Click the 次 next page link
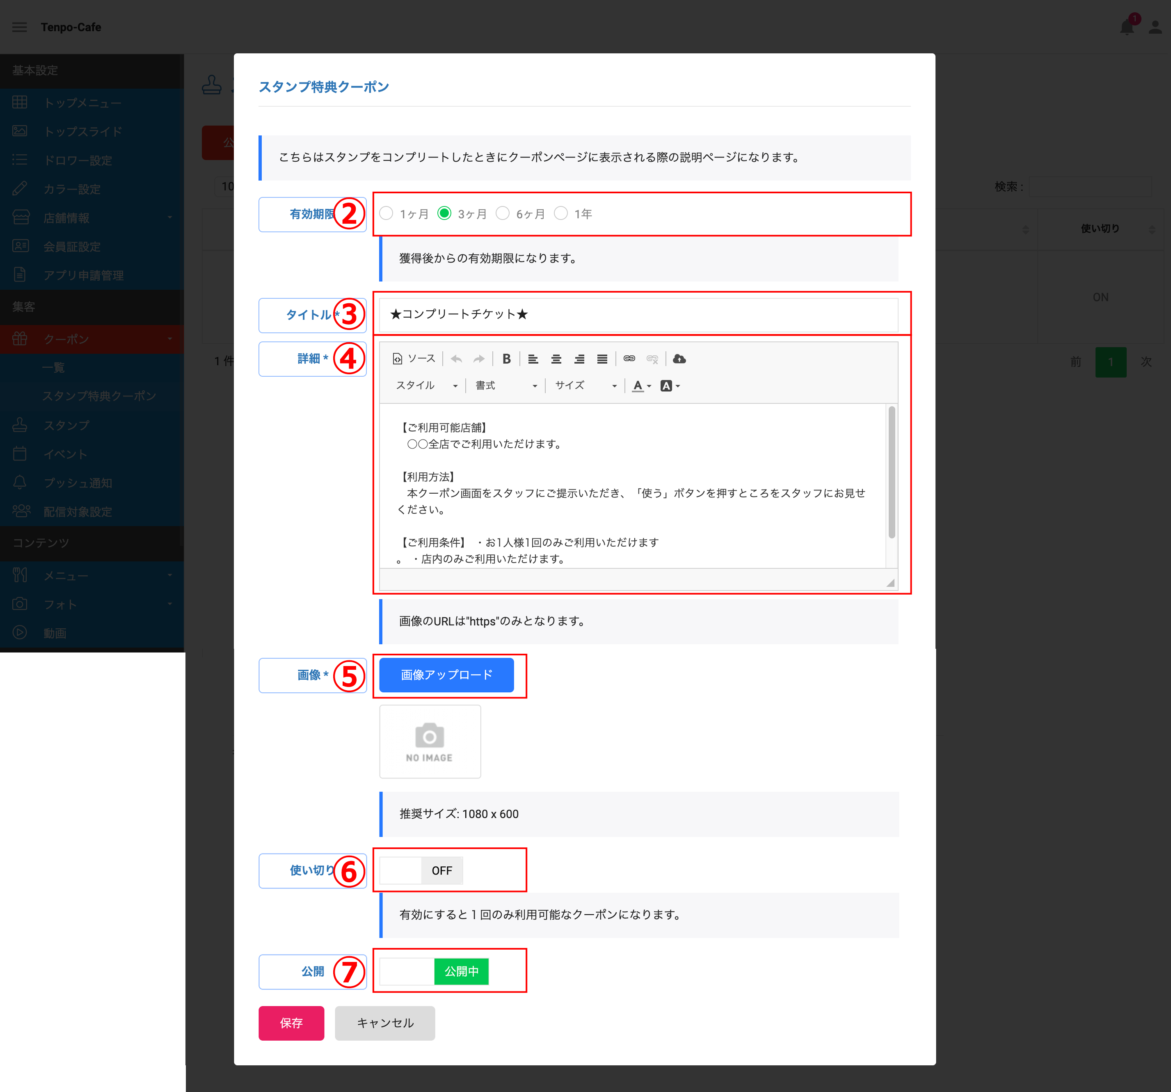The image size is (1171, 1092). tap(1146, 362)
